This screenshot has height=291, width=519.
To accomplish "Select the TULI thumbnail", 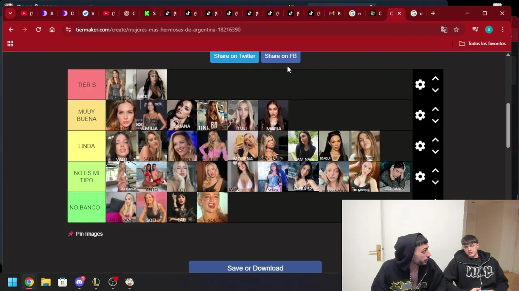I will pyautogui.click(x=242, y=115).
